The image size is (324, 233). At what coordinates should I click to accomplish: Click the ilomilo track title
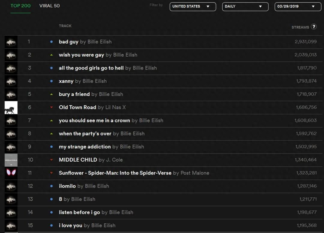[x=67, y=186]
